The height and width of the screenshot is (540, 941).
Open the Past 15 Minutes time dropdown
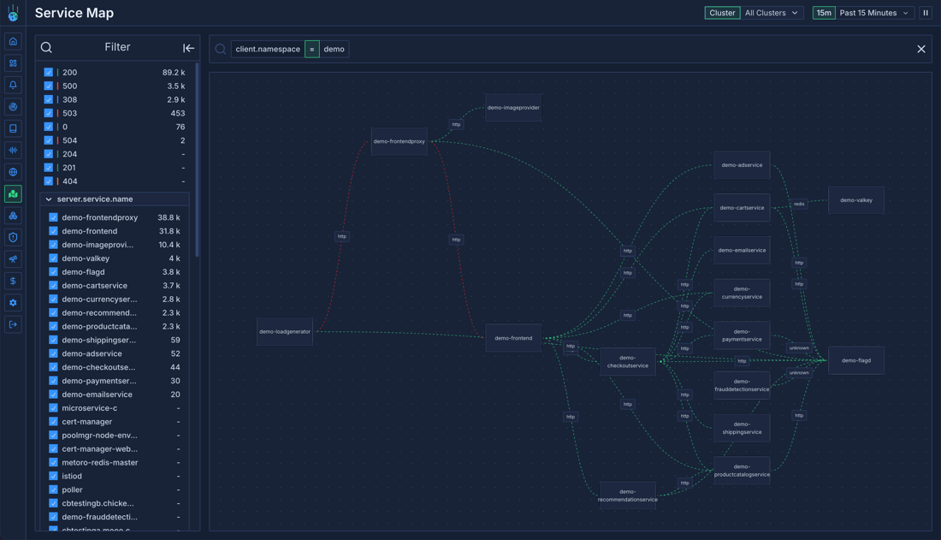point(873,13)
